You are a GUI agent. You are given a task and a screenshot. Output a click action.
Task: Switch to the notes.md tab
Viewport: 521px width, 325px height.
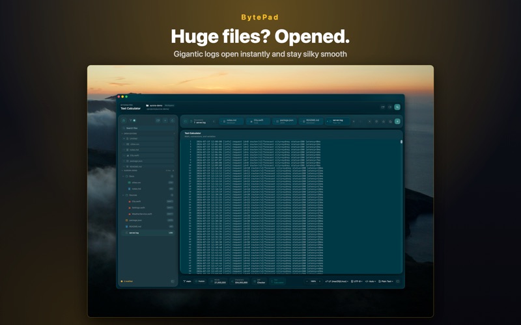tap(232, 122)
